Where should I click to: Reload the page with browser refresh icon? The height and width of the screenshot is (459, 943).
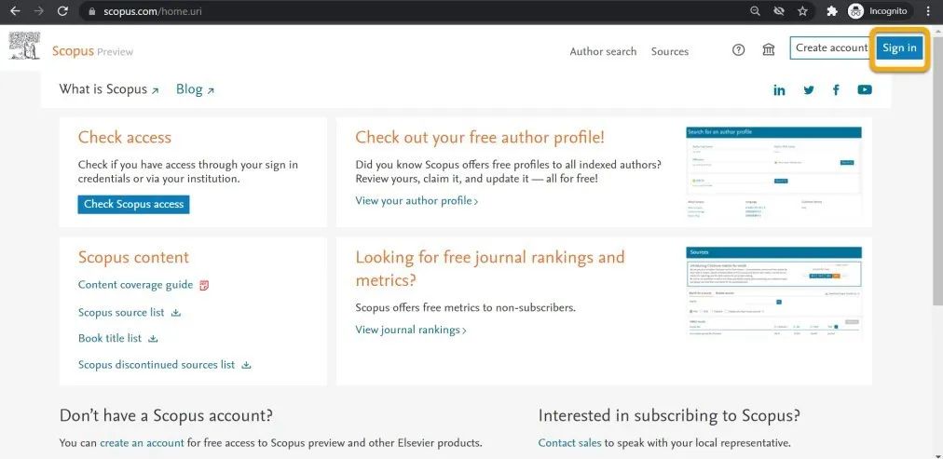62,11
